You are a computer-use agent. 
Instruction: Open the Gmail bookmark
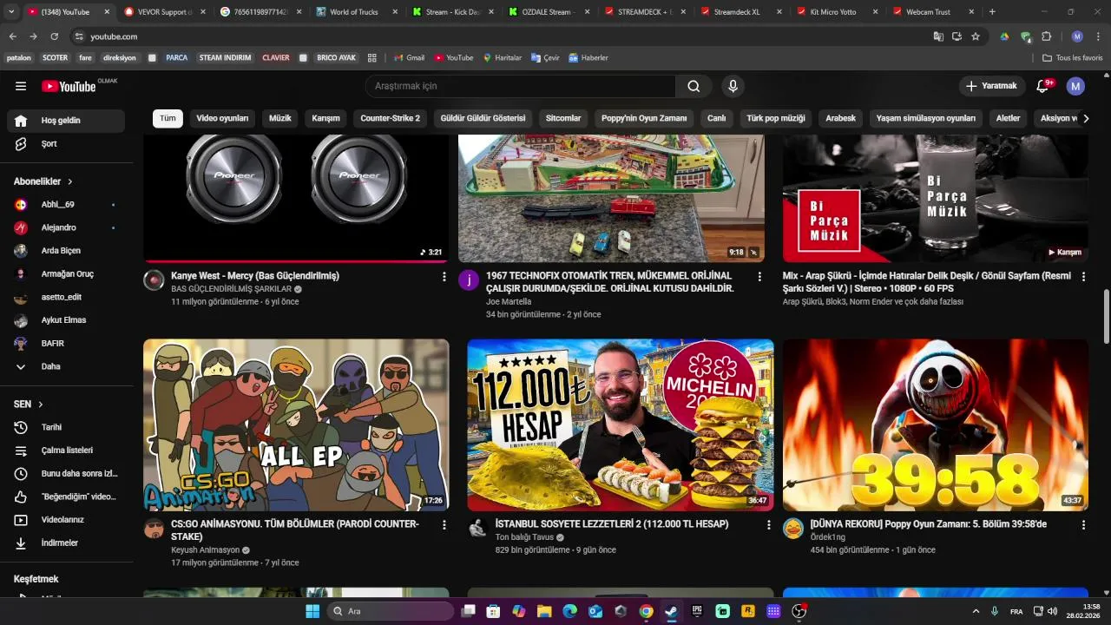coord(409,57)
